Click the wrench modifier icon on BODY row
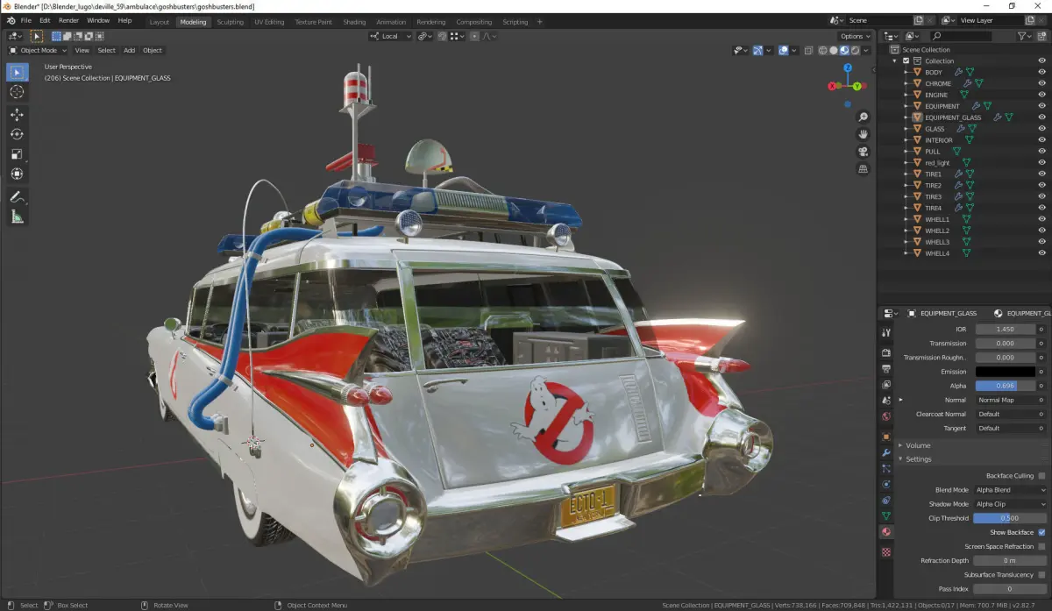The width and height of the screenshot is (1052, 611). pyautogui.click(x=958, y=72)
